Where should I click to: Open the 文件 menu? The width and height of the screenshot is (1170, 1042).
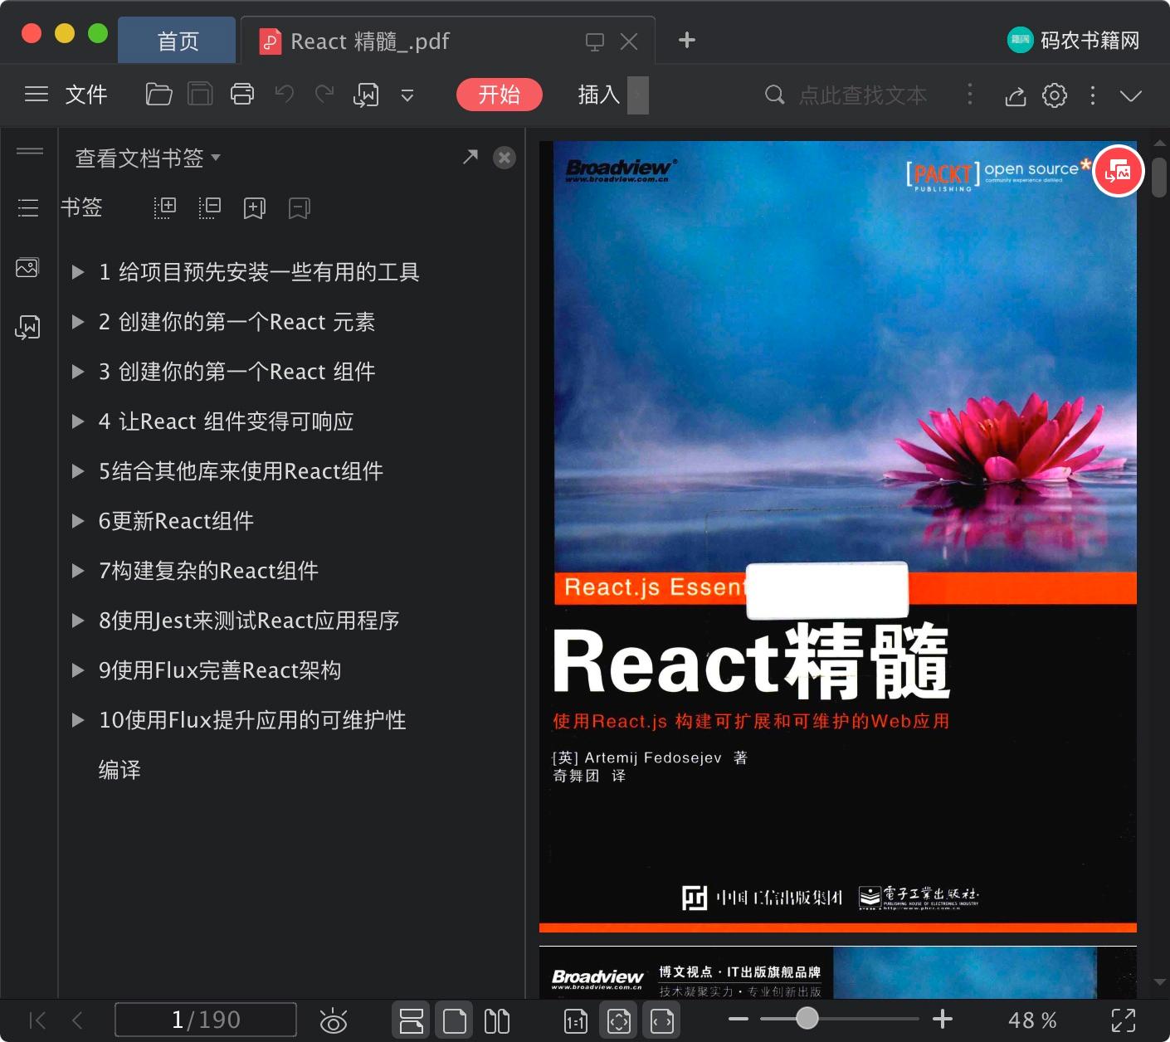(x=86, y=95)
